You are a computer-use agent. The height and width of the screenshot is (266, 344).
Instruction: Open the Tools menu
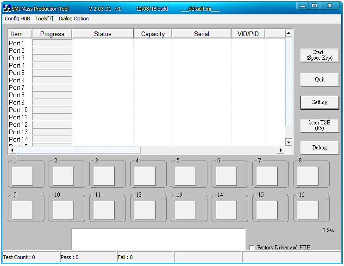44,19
